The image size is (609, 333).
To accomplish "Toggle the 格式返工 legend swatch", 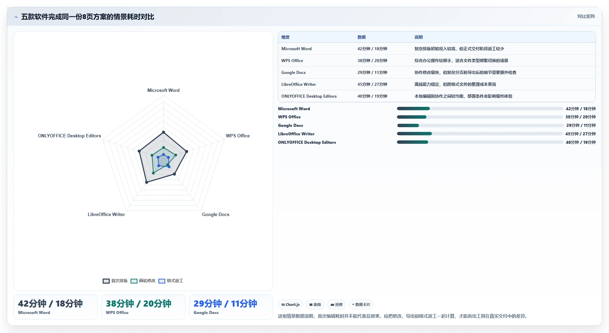I will [x=162, y=281].
